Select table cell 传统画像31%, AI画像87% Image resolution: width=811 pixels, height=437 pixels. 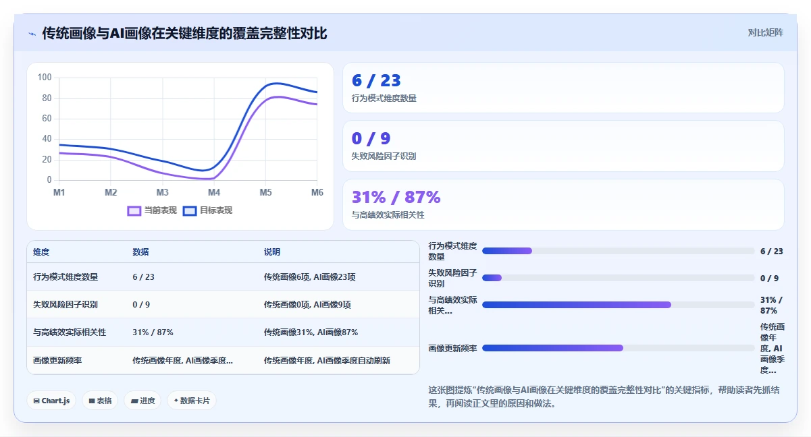[x=311, y=332]
